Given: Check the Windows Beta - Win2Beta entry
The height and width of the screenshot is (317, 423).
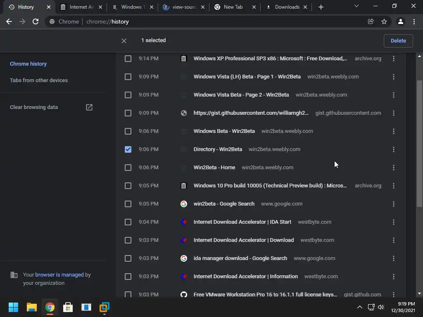Looking at the screenshot, I should 128,131.
